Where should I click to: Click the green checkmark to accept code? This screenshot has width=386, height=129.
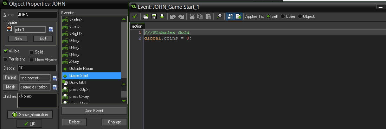click(x=135, y=16)
